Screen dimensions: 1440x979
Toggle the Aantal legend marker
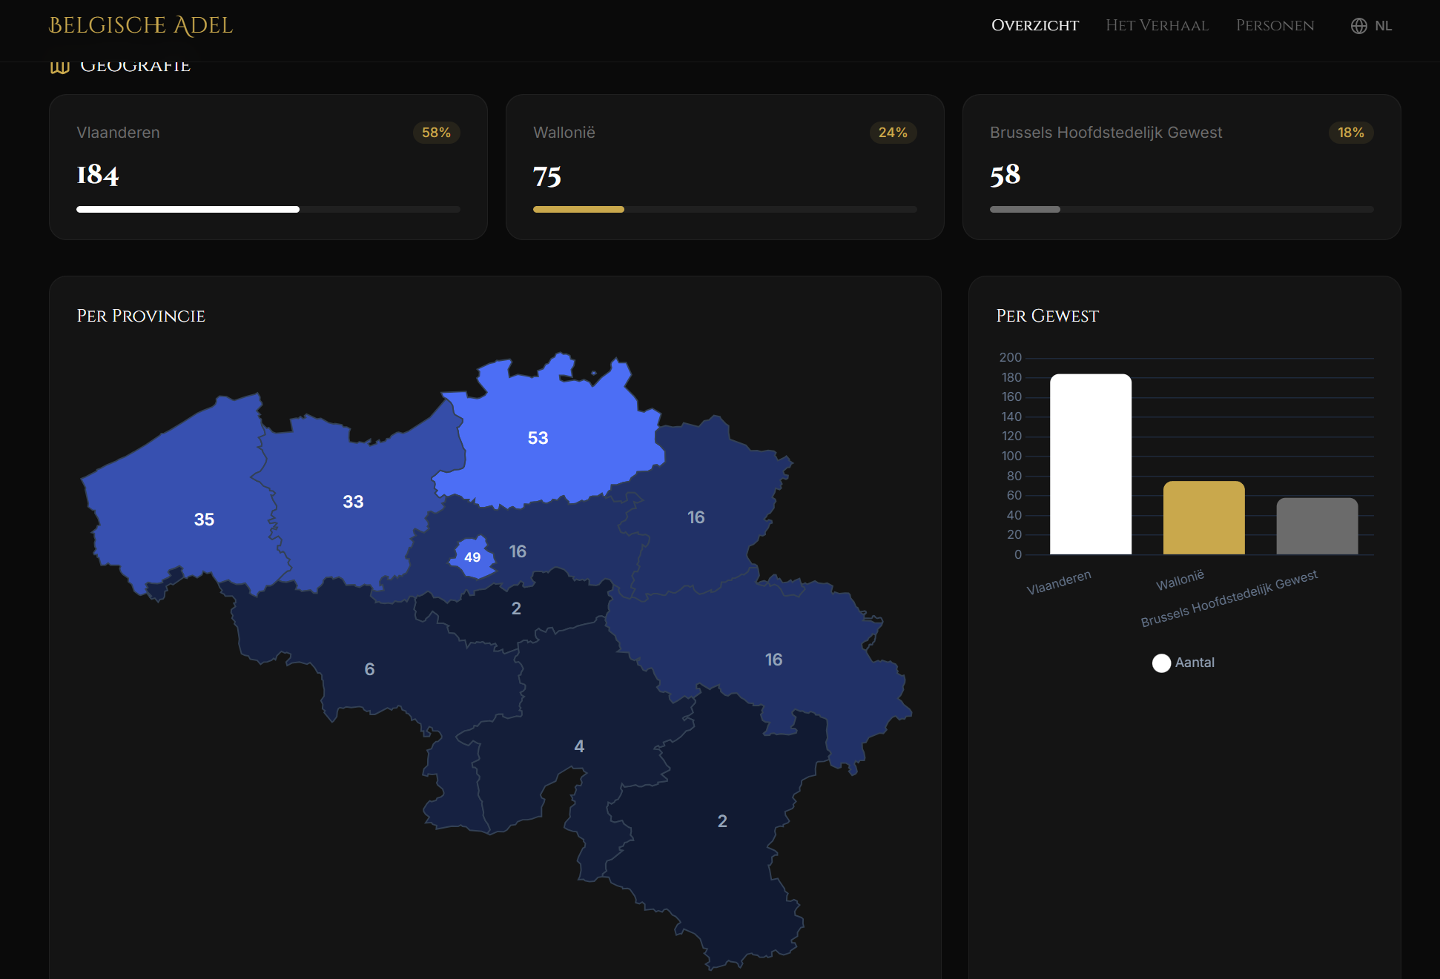tap(1161, 663)
